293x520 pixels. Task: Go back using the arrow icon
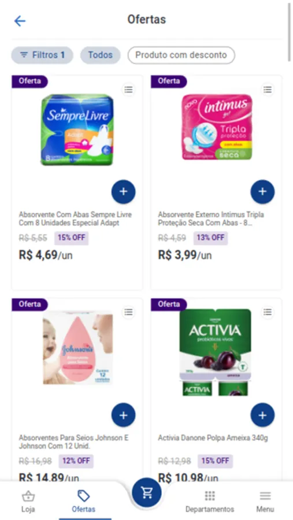coord(20,21)
